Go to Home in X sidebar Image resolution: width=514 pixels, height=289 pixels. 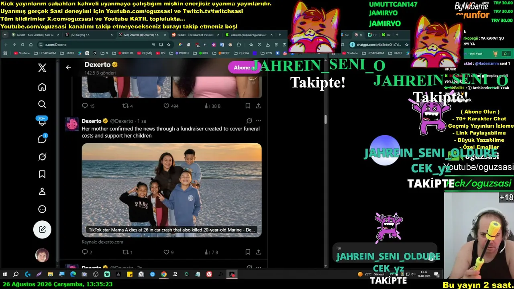pos(42,87)
